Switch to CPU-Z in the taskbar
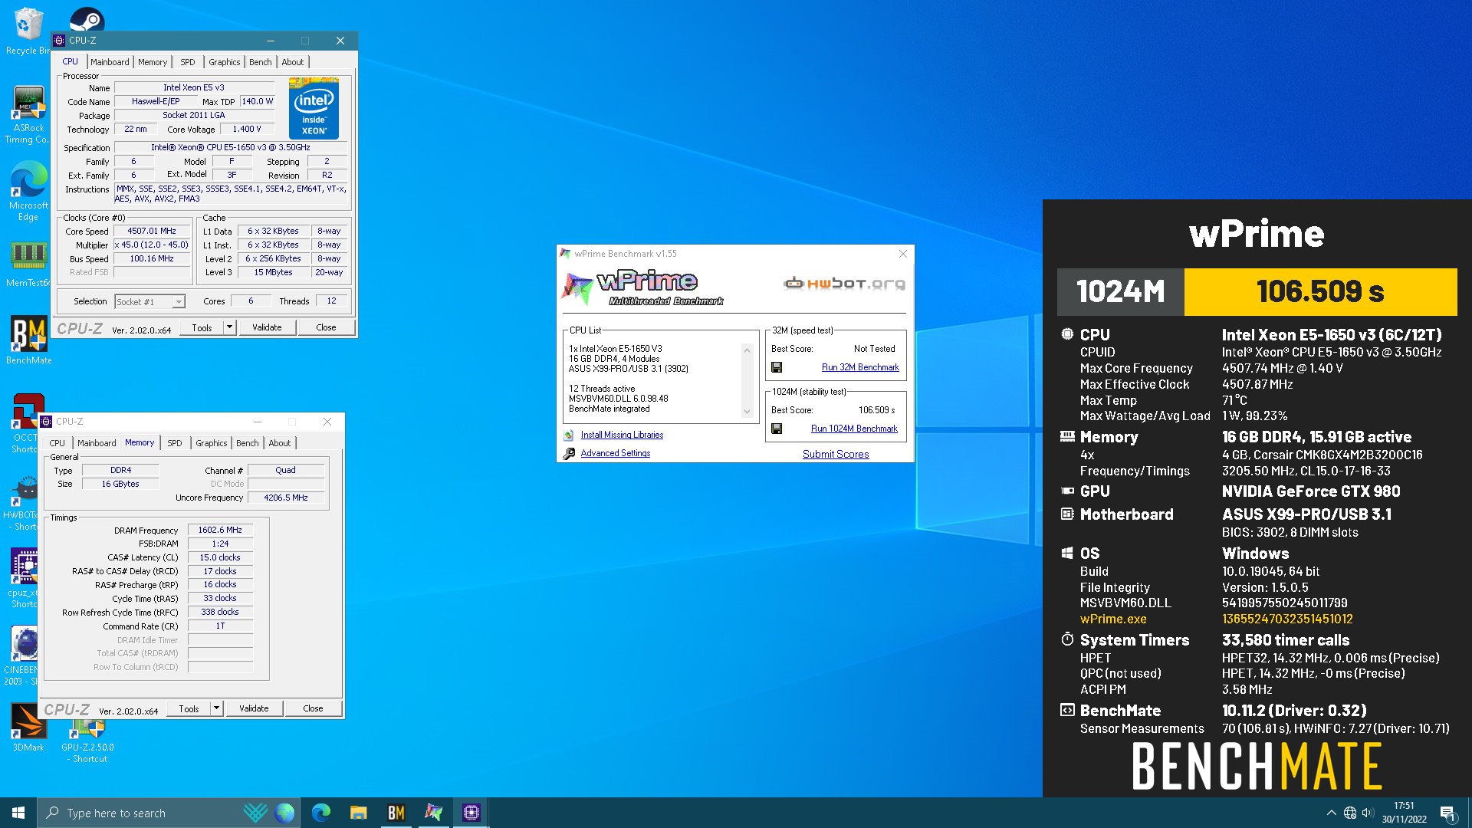 coord(471,813)
